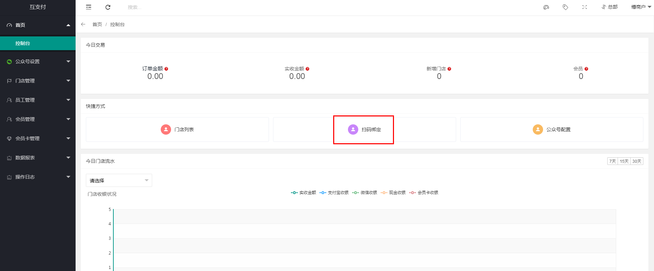Click 首页 in the breadcrumb

97,24
